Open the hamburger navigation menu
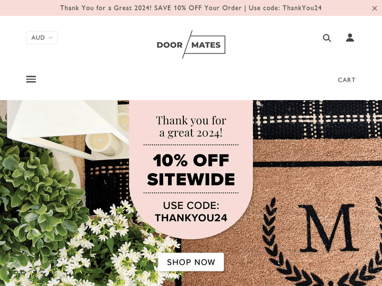The width and height of the screenshot is (382, 286). point(31,79)
